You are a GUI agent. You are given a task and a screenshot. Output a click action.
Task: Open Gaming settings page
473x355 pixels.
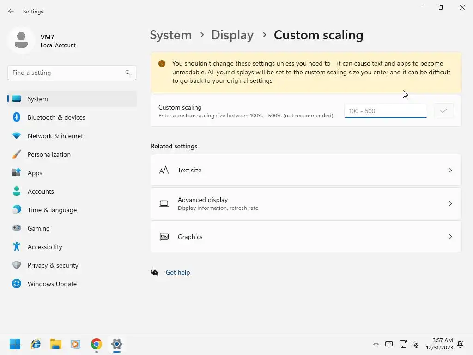(x=38, y=228)
